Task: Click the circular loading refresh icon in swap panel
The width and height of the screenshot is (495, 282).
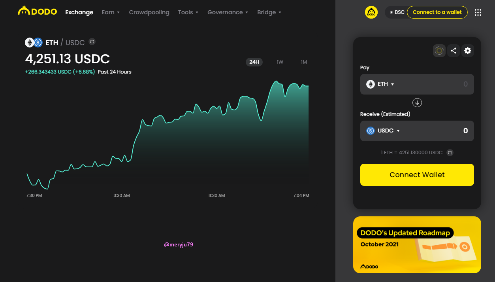Action: point(439,51)
